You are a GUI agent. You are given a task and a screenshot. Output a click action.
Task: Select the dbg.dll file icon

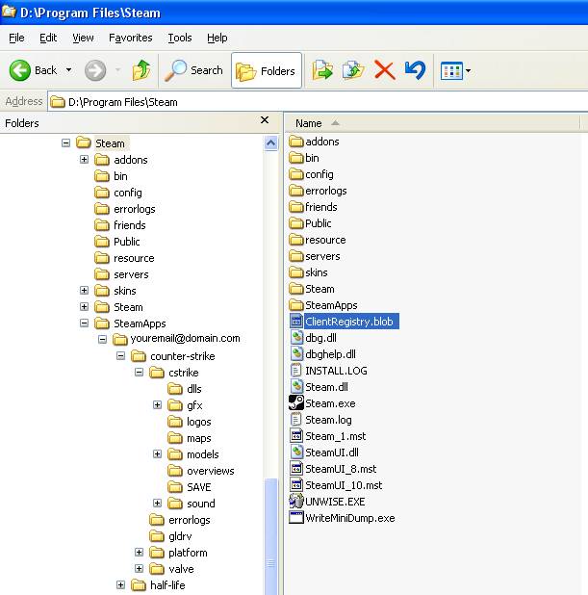[296, 338]
